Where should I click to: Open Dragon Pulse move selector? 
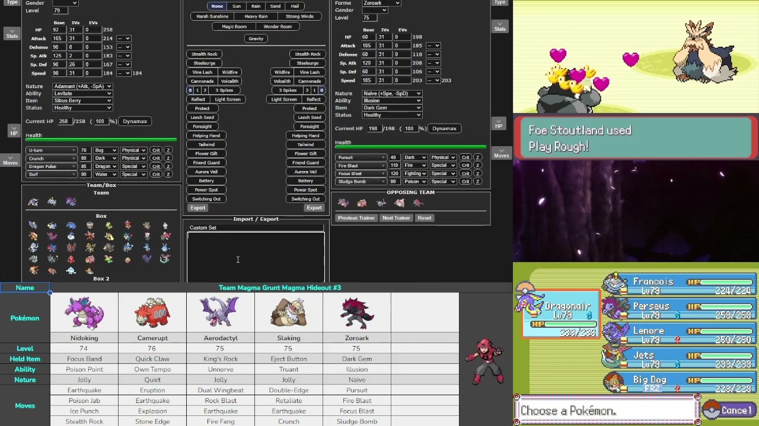pos(52,166)
